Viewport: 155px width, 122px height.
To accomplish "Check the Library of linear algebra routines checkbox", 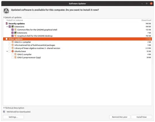I will (9, 48).
